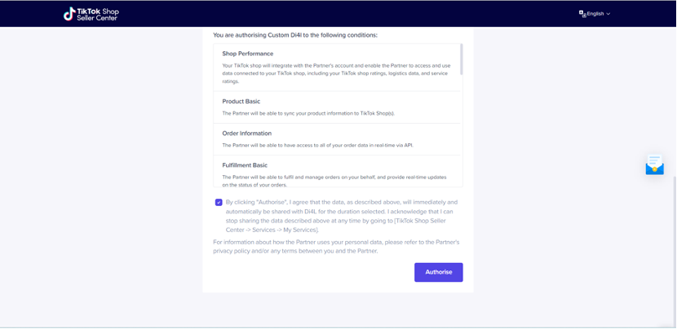Screen dimensions: 677x329
Task: Click the order data API description text
Action: 317,145
